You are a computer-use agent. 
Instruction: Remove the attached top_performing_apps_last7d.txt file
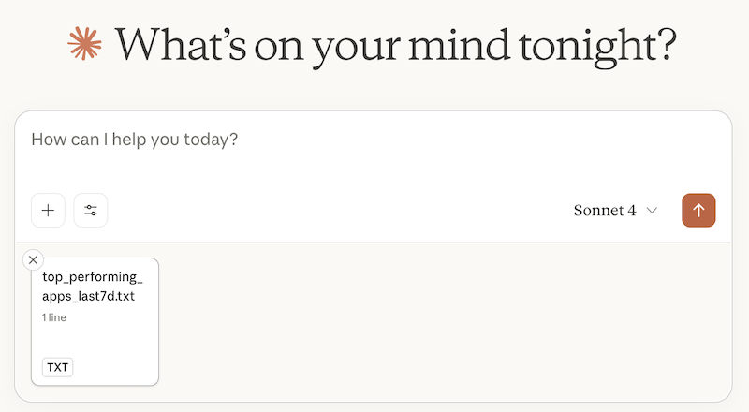33,260
